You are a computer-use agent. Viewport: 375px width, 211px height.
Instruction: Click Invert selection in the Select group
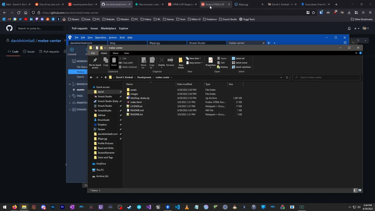click(241, 67)
